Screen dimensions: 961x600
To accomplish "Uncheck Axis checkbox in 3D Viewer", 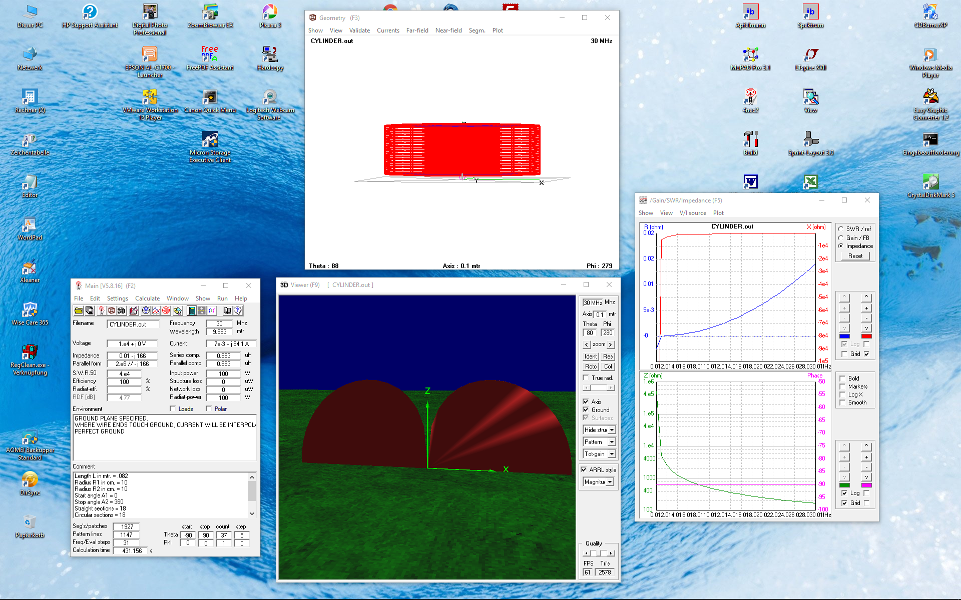I will (586, 402).
